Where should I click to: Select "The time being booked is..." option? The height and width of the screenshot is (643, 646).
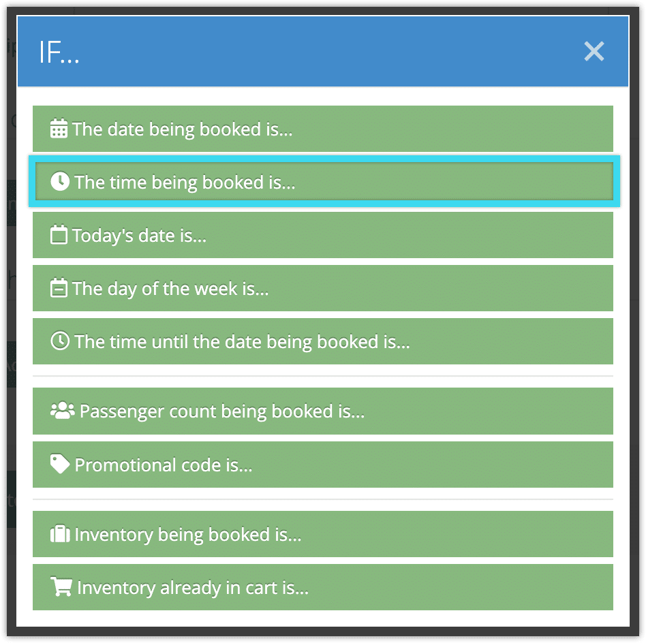324,182
